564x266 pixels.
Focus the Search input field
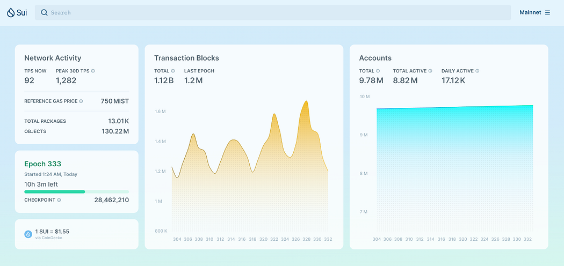click(x=273, y=12)
